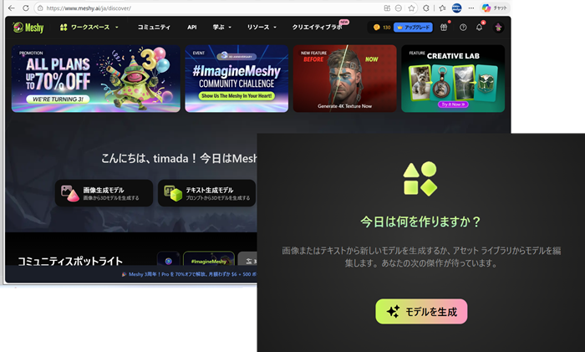Bookmark this page with the star icon
The height and width of the screenshot is (352, 585).
pyautogui.click(x=411, y=8)
